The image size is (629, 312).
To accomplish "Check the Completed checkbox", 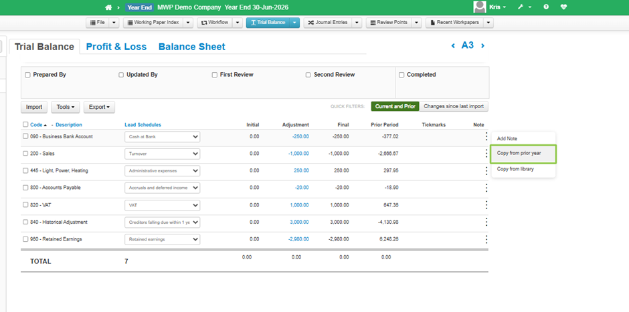I will click(401, 75).
